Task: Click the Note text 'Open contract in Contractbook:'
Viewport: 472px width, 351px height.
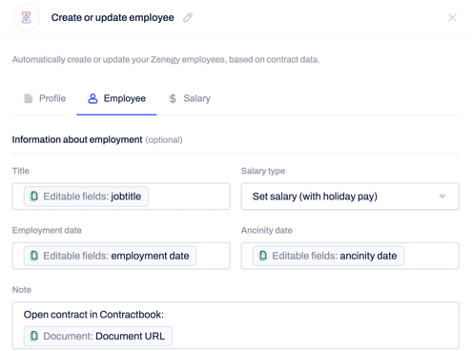Action: click(93, 315)
